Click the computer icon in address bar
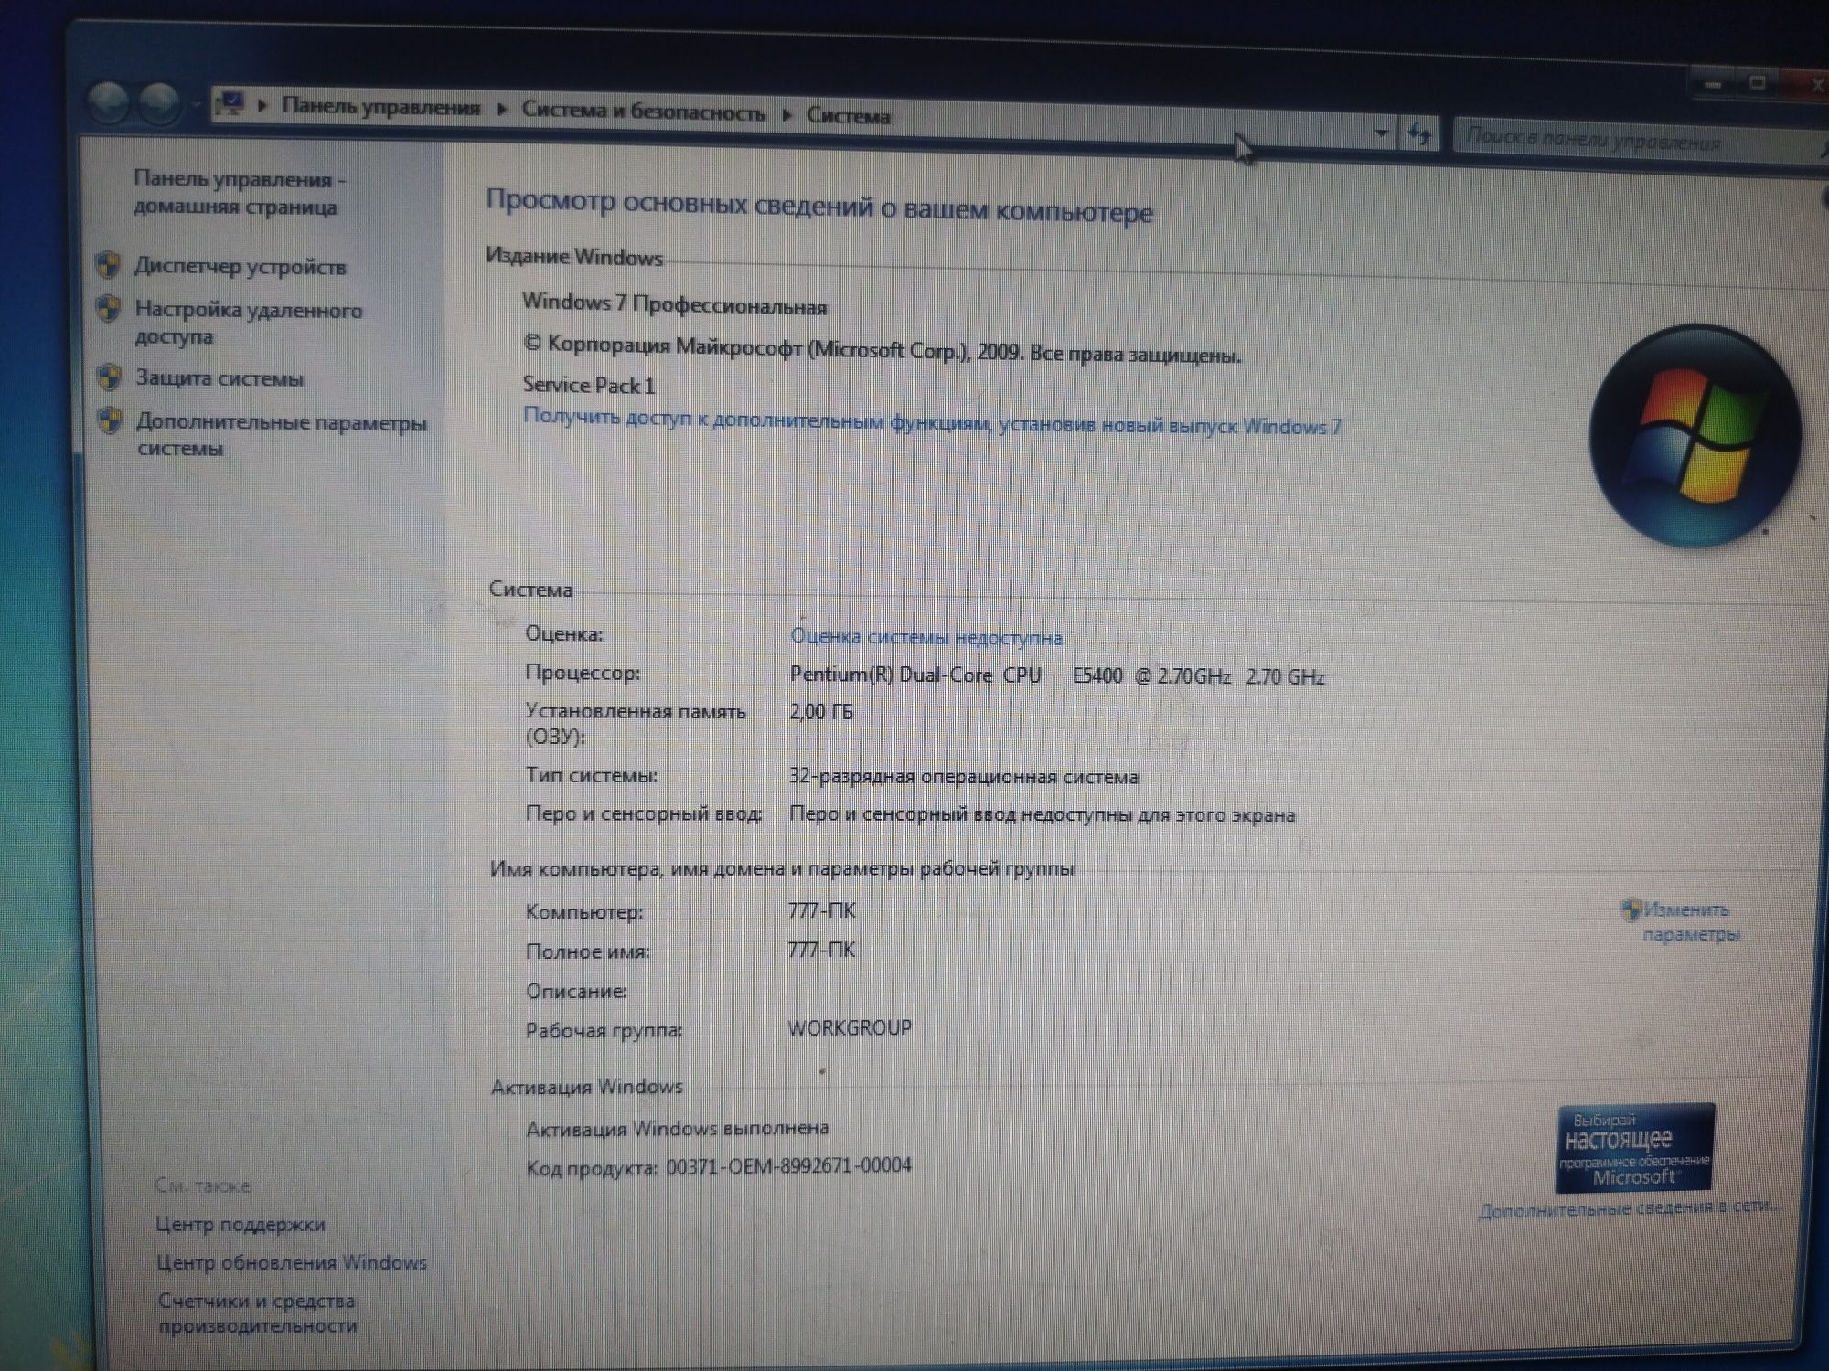 point(231,104)
